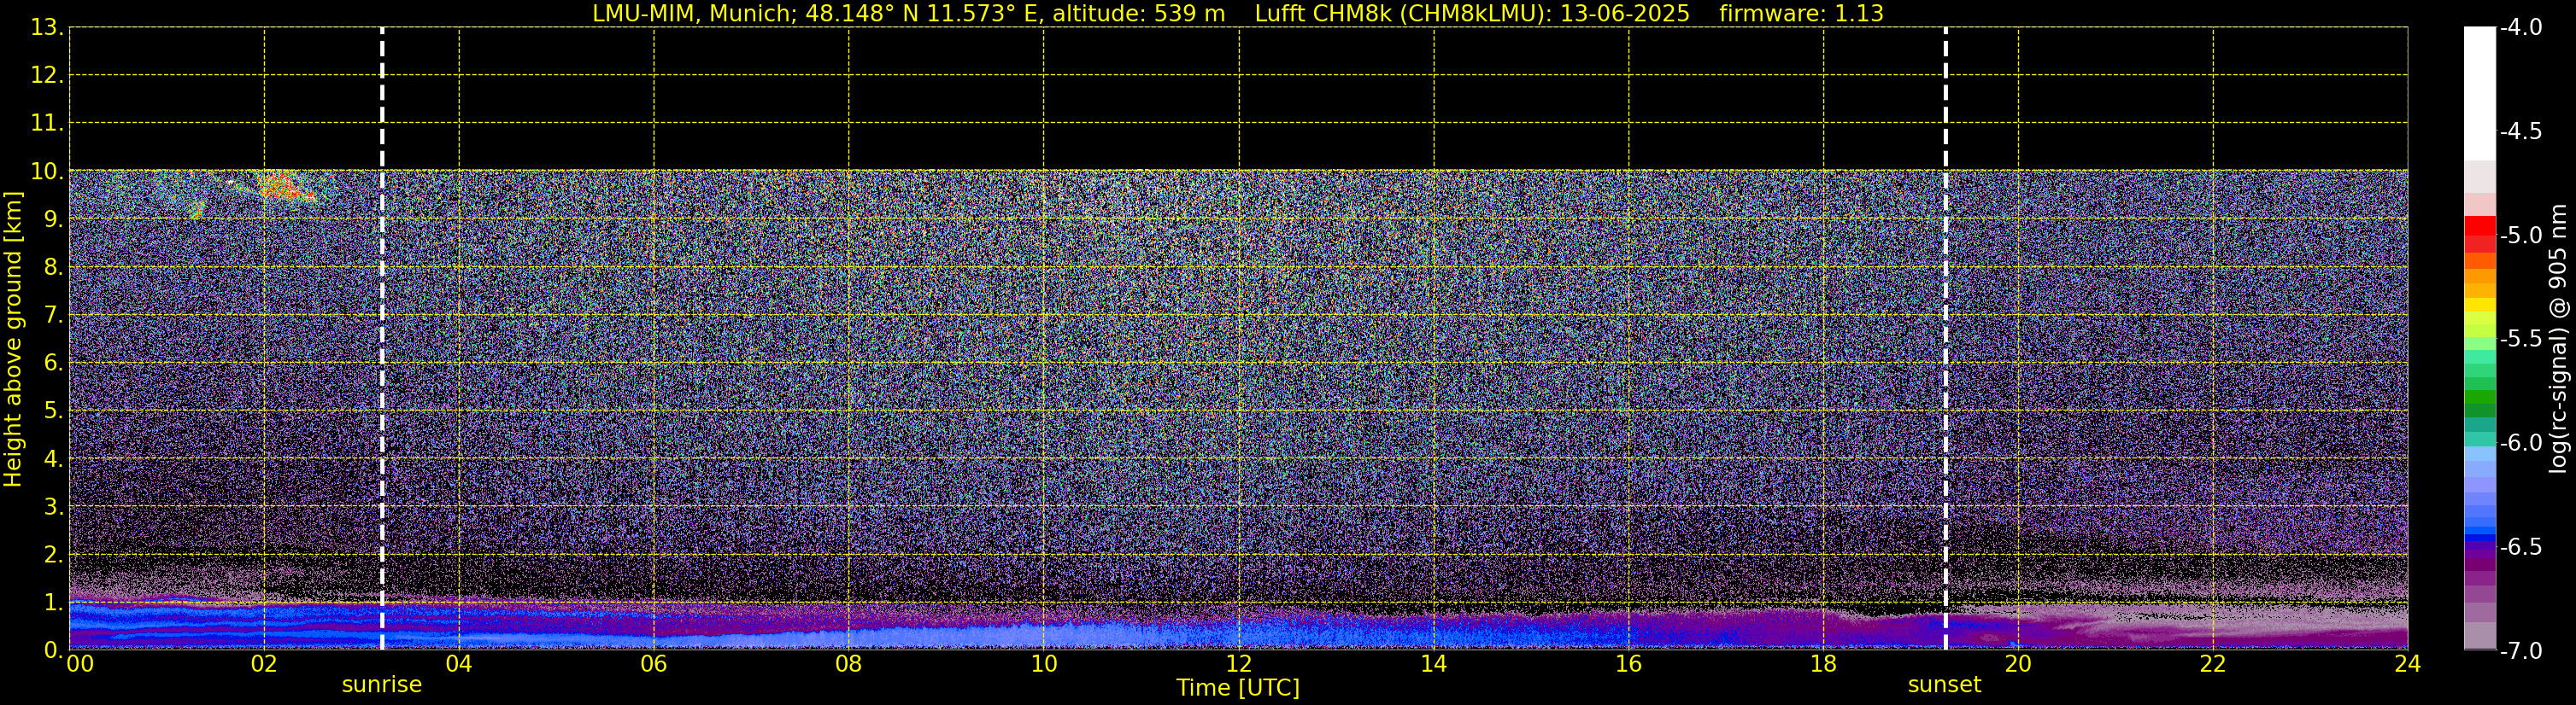Select the 'sunrise' label below the time axis
Image resolution: width=2576 pixels, height=705 pixels.
click(x=382, y=685)
